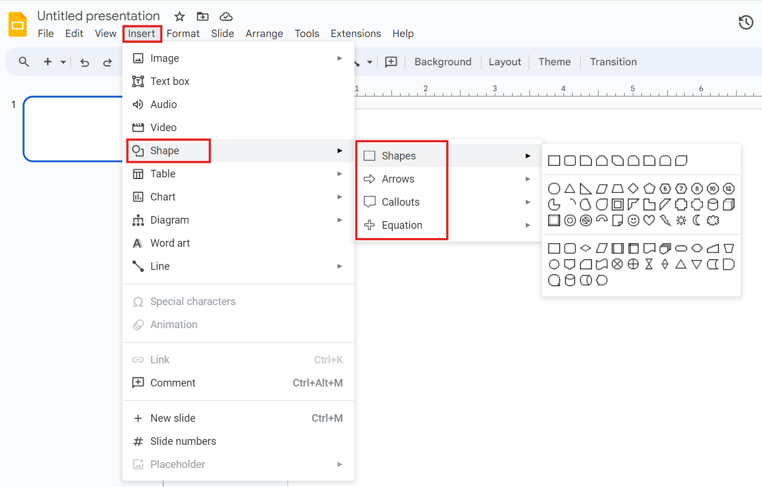Select the smiley face shape
Image resolution: width=762 pixels, height=487 pixels.
coord(633,220)
